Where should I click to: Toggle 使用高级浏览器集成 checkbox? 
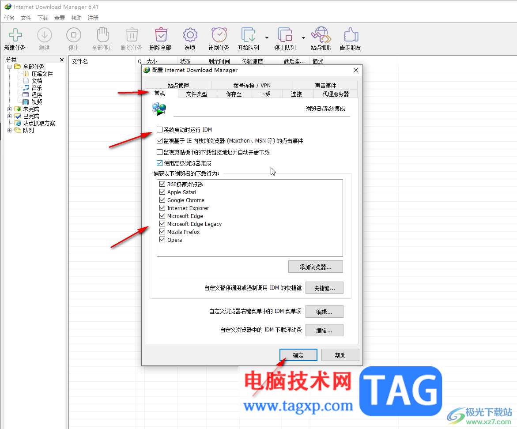point(159,163)
